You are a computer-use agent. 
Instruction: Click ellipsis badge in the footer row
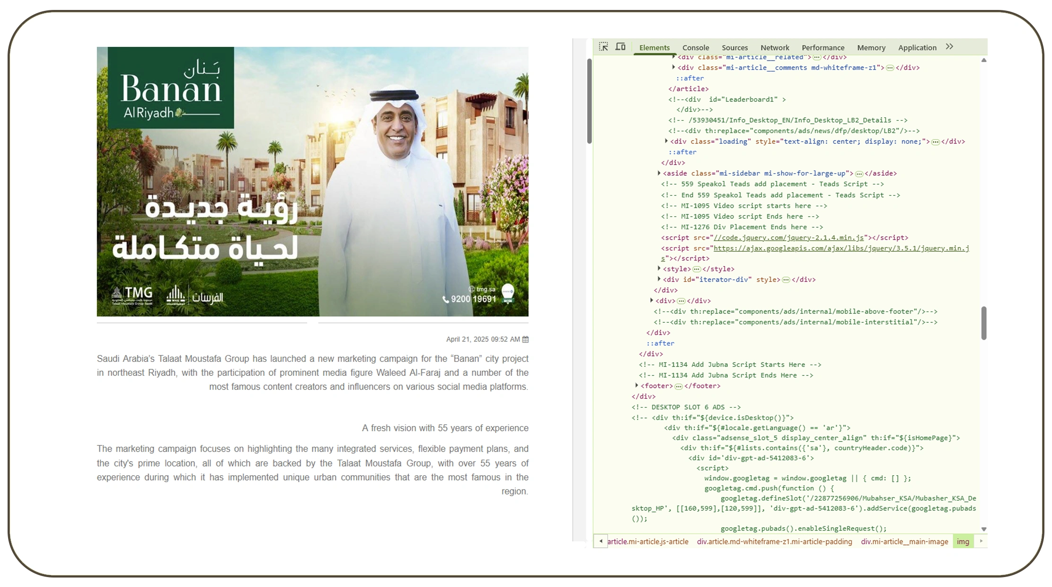point(679,386)
